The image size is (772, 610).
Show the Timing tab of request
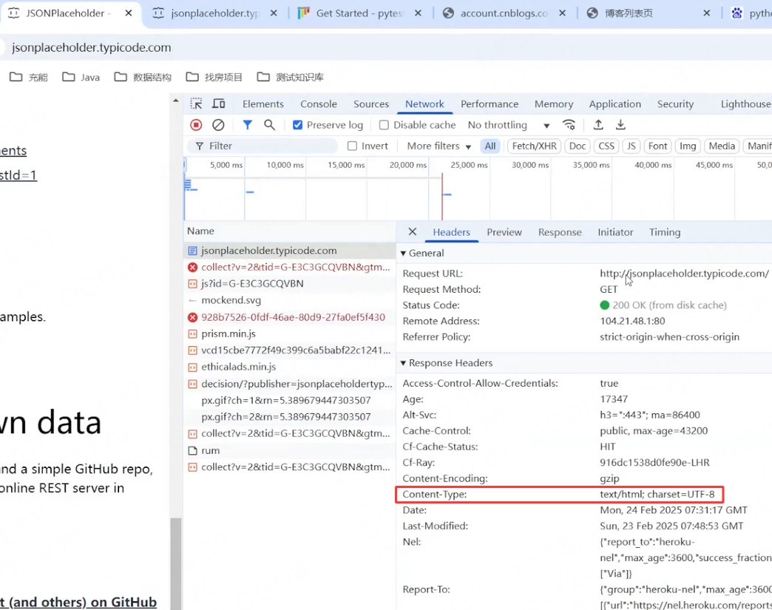[x=665, y=232]
